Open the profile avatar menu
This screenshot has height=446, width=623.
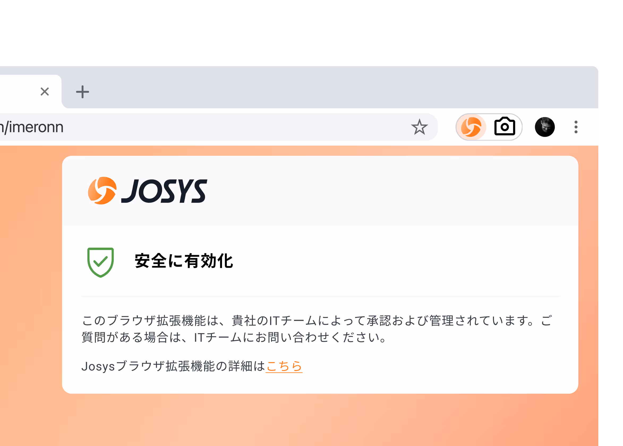click(x=545, y=127)
